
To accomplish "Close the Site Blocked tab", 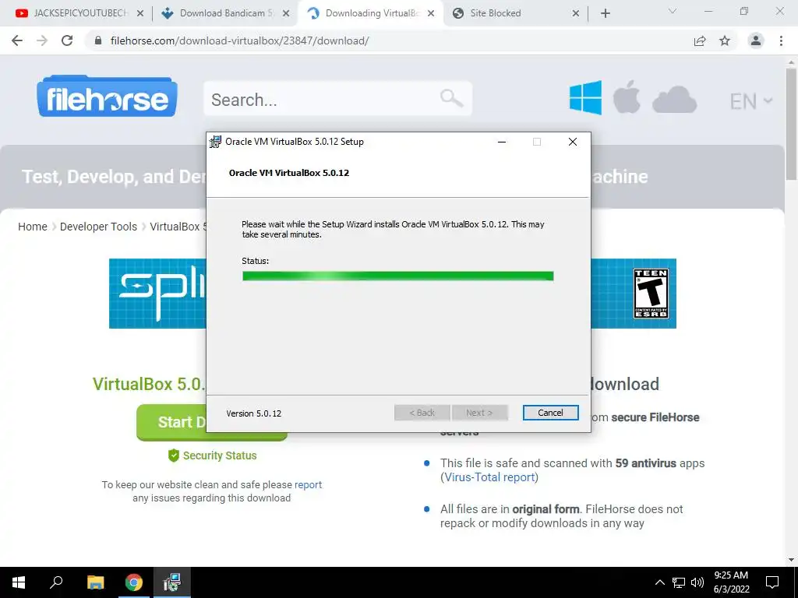I will 576,14.
